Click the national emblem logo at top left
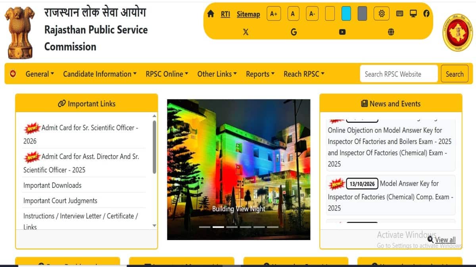Viewport: 476px width, 267px height. 19,32
